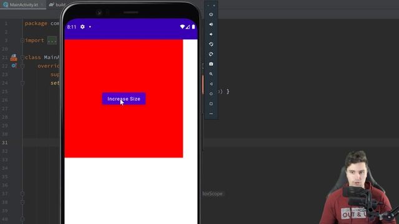399x224 pixels.
Task: Collapse the override function fold on line 22
Action: click(22, 66)
